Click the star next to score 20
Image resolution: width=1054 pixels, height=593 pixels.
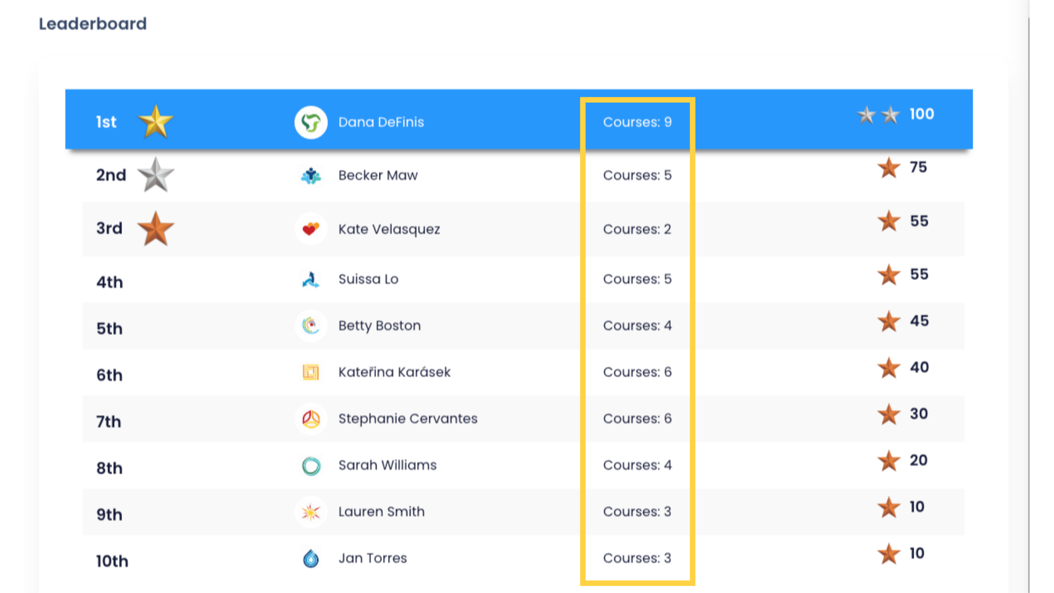889,461
